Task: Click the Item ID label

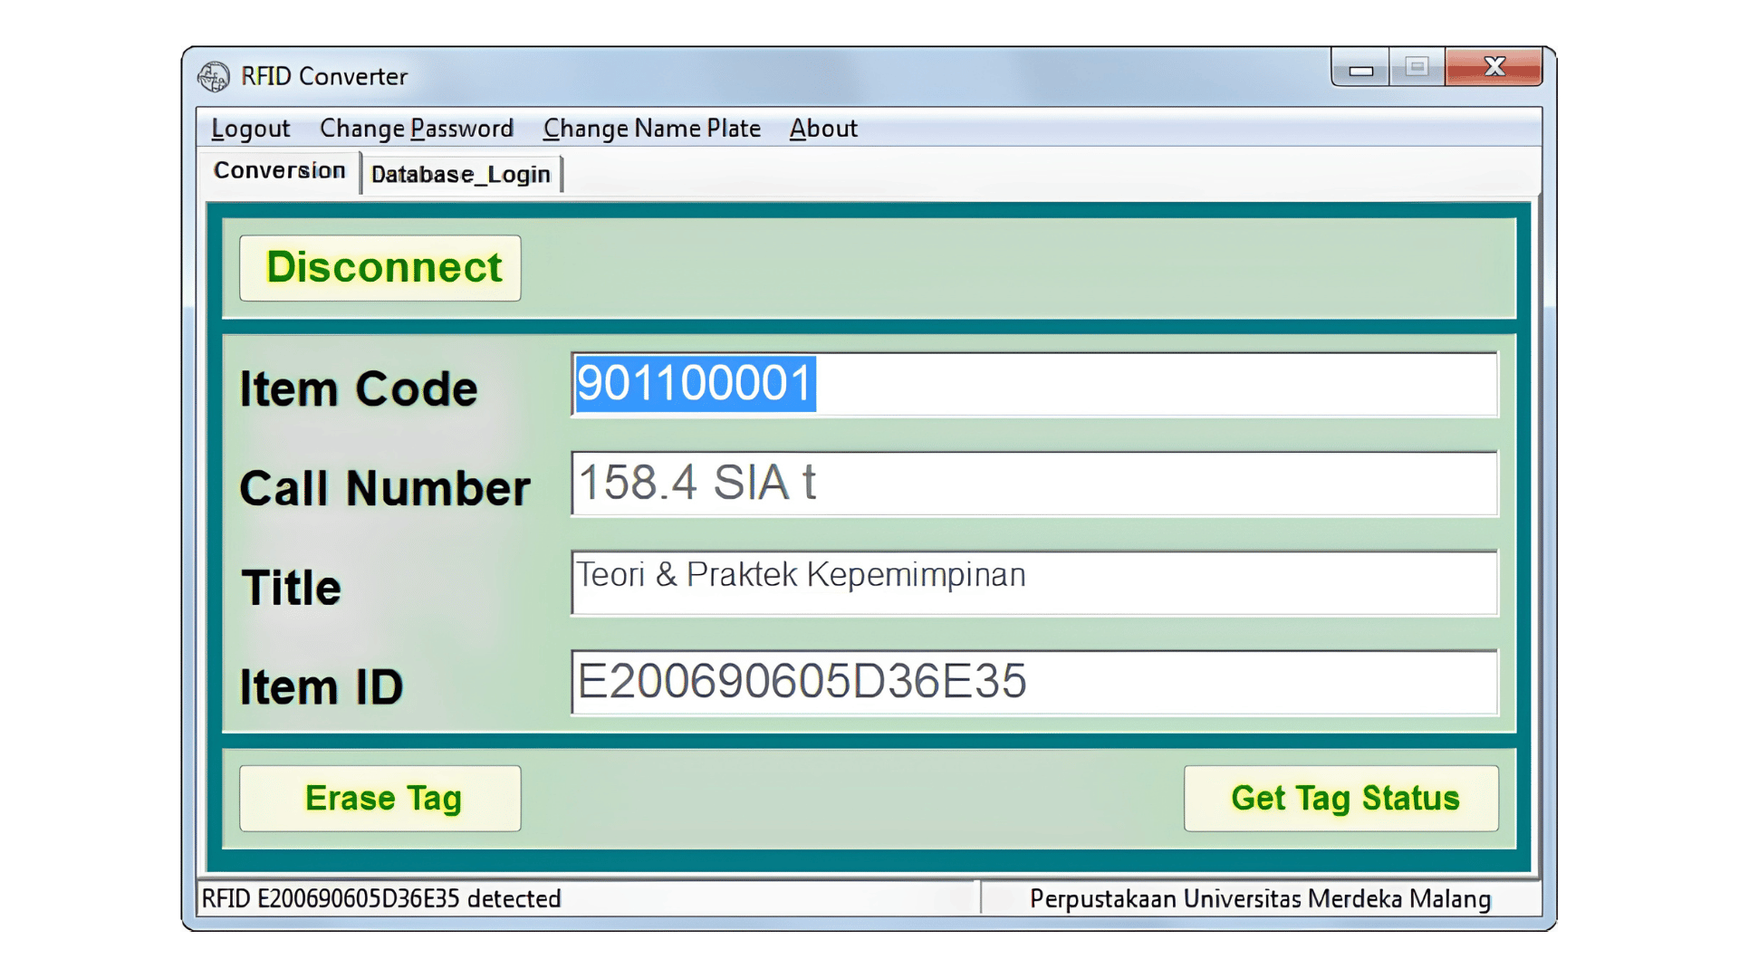Action: point(322,686)
